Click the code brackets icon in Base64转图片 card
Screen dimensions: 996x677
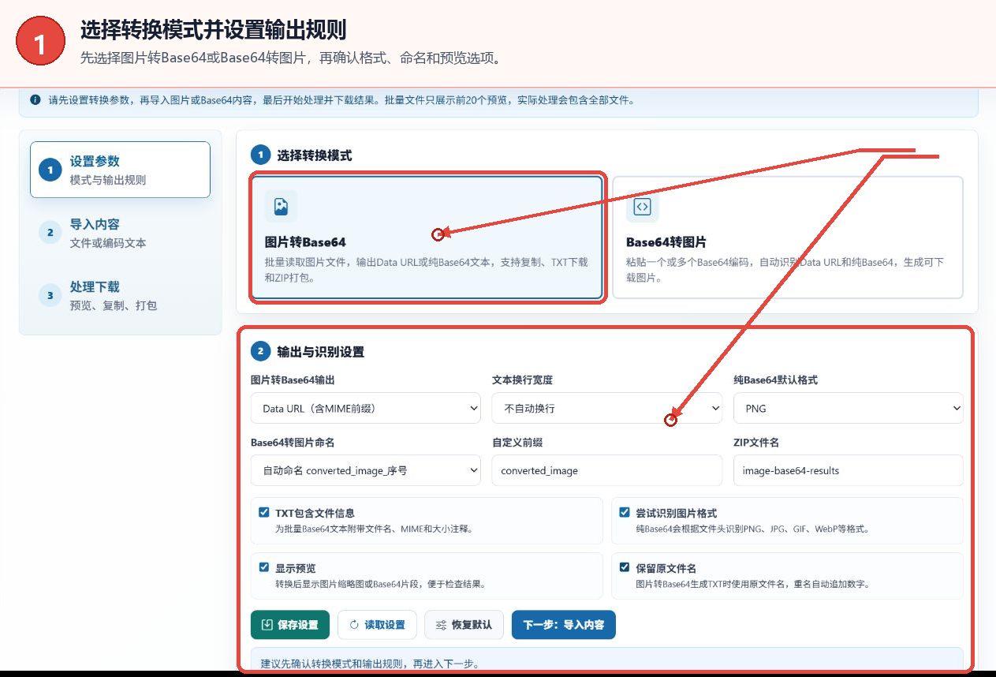click(643, 207)
